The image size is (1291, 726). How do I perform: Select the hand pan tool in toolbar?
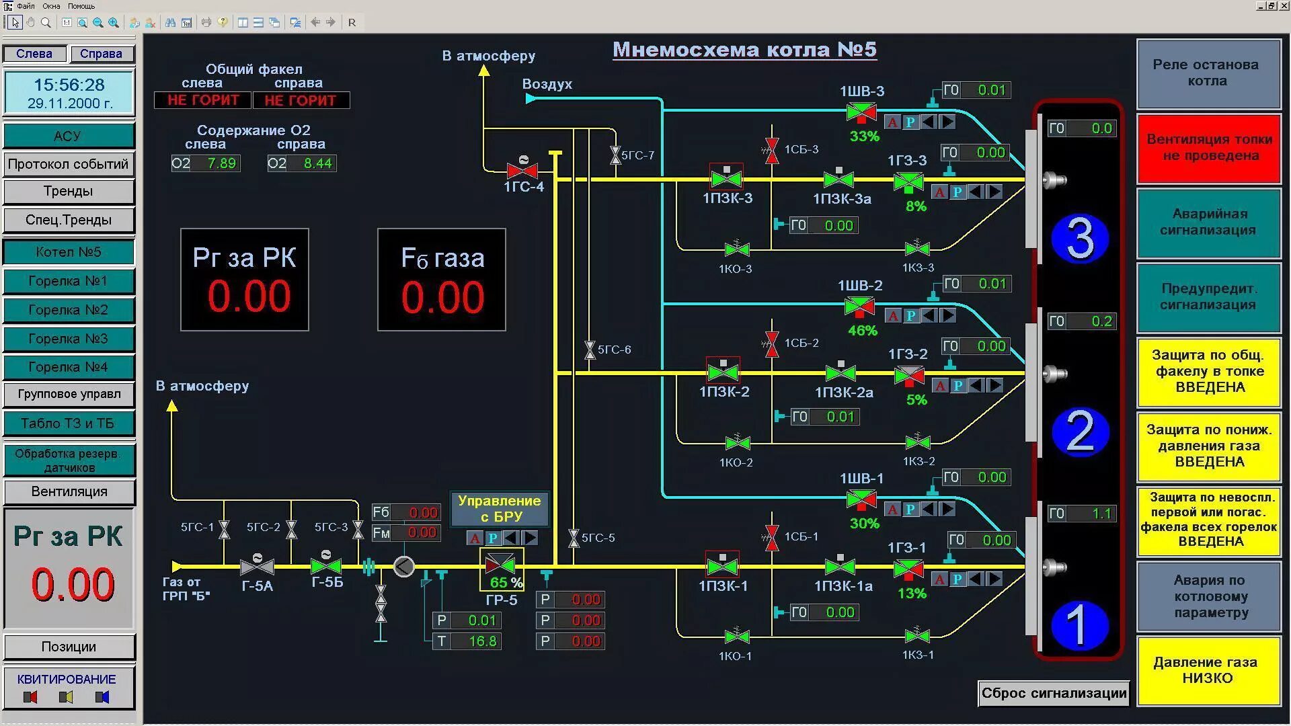coord(30,22)
